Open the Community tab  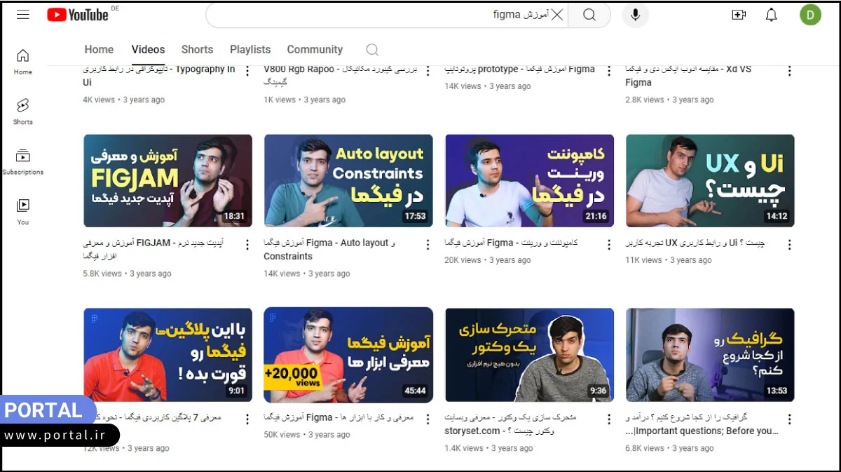point(315,50)
